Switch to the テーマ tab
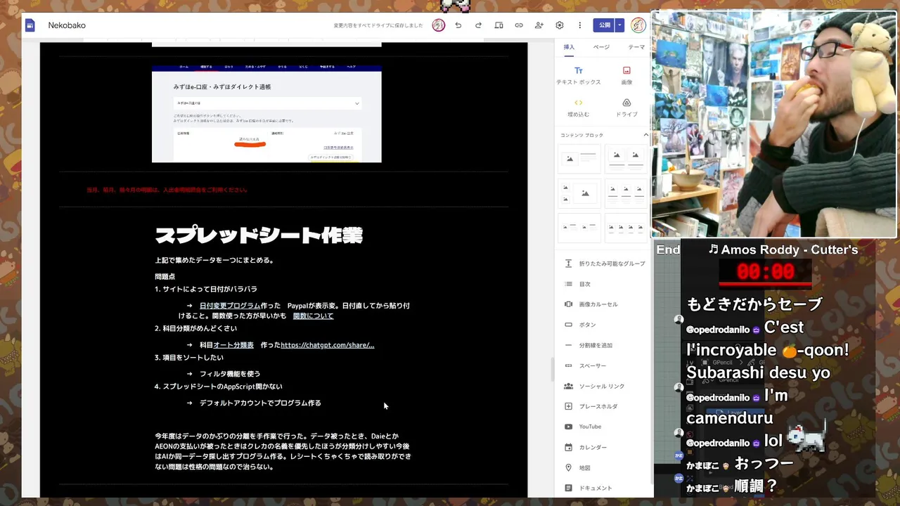Screen dimensions: 900x506 pyautogui.click(x=636, y=47)
